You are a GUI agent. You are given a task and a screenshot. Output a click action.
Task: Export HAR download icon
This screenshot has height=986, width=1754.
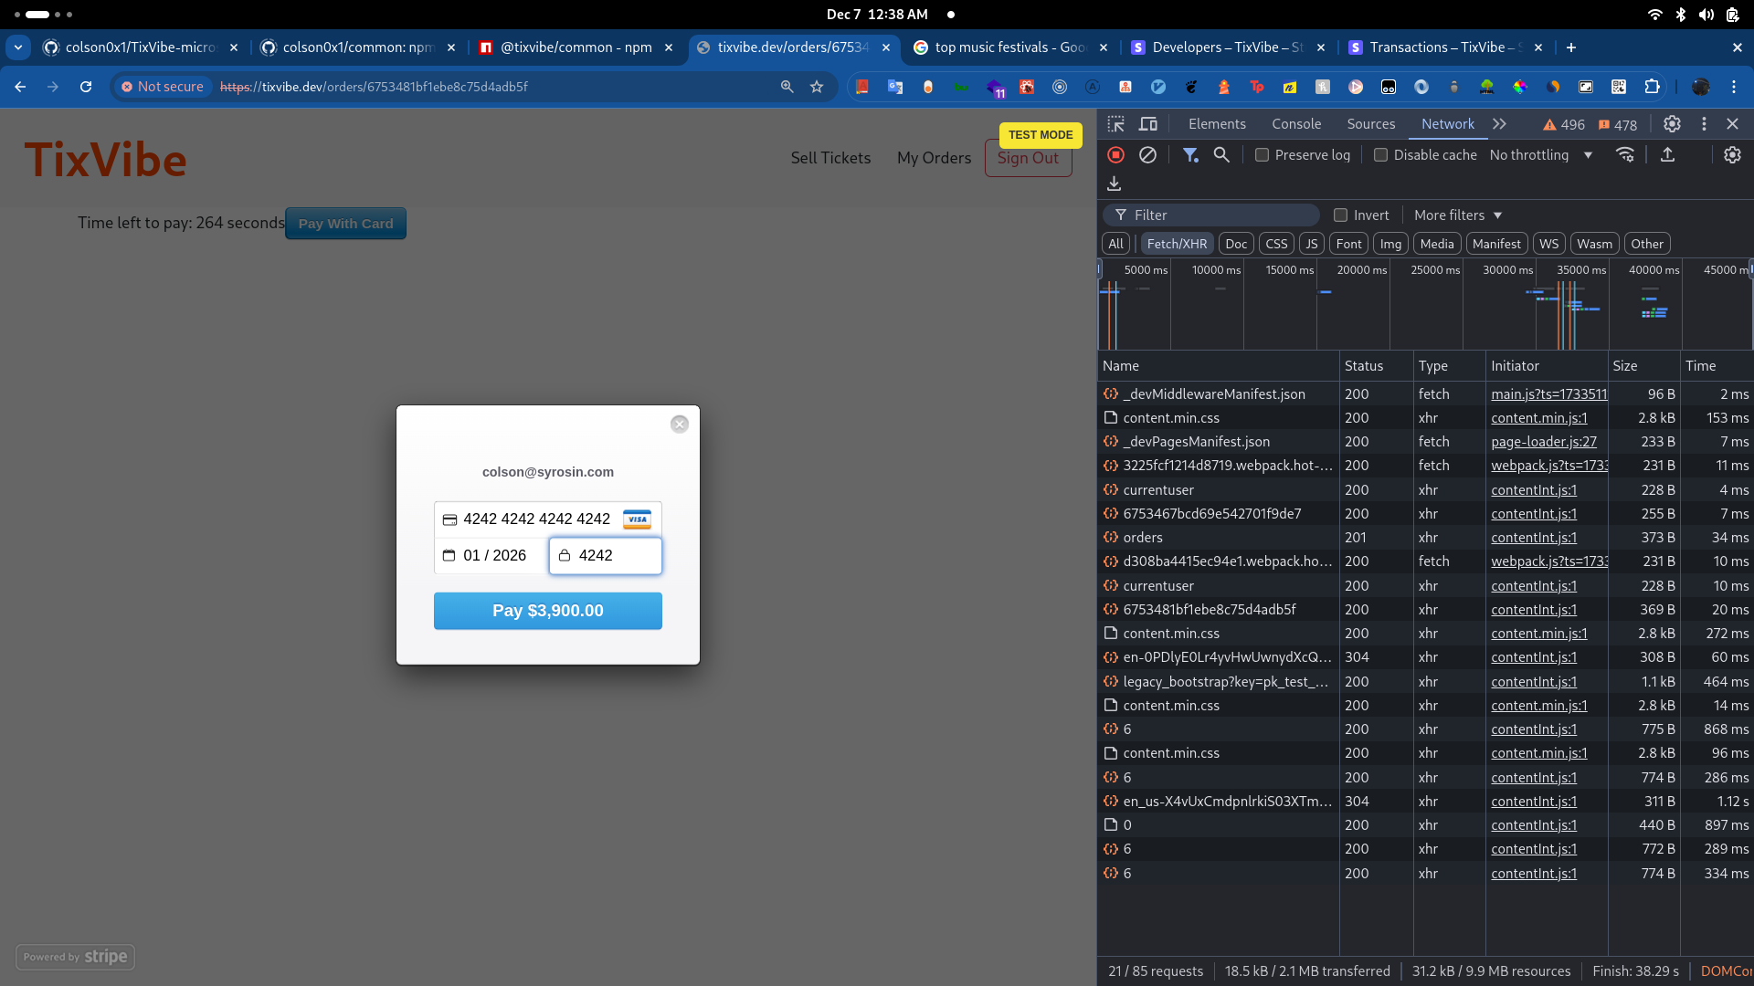tap(1114, 184)
